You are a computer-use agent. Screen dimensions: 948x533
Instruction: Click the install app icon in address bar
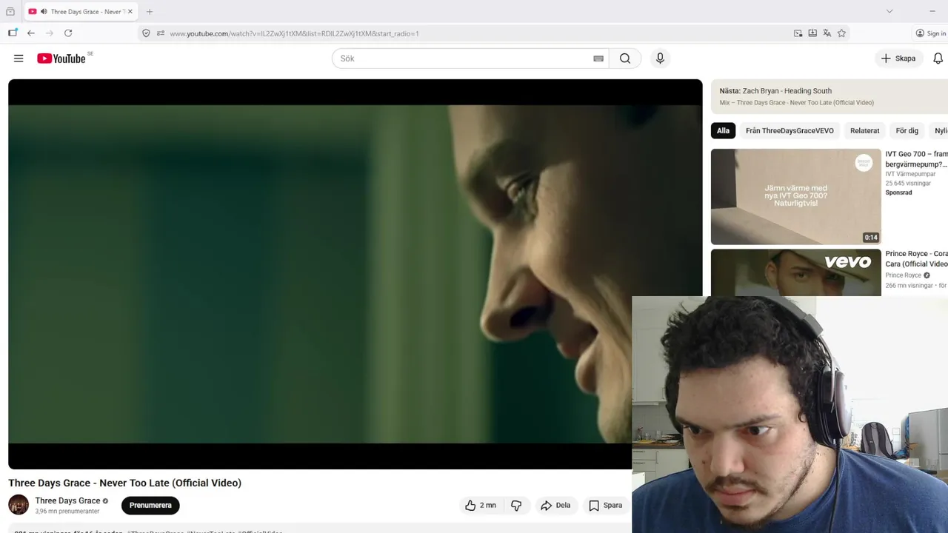812,33
